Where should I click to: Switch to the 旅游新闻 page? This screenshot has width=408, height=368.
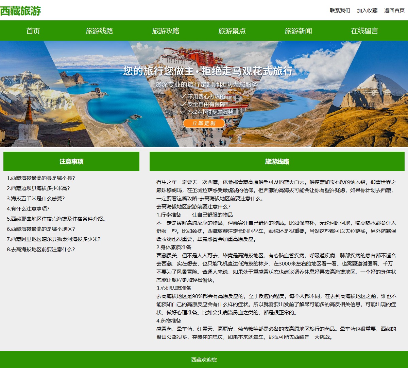(298, 31)
